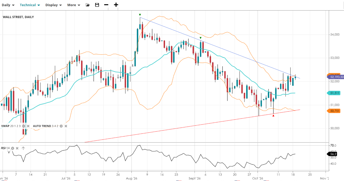Click the orange 50,751 lower band label

point(334,111)
